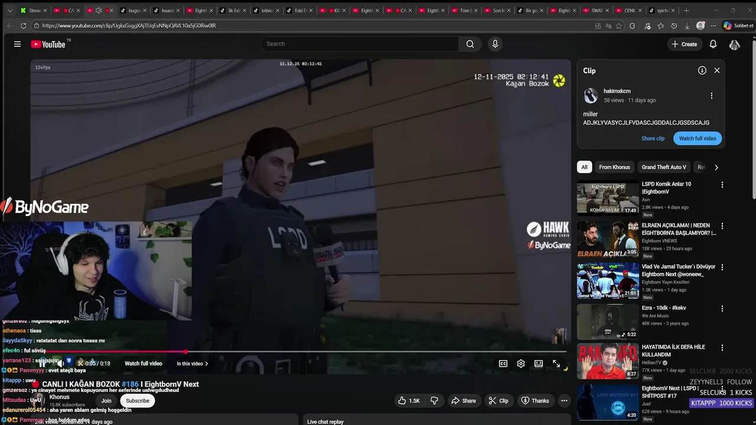Open options for ELRAEN AÇIKLAMA video

(722, 226)
